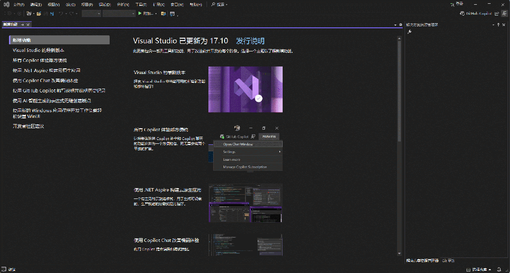Open the Git (G) menu
The height and width of the screenshot is (273, 510).
click(70, 5)
